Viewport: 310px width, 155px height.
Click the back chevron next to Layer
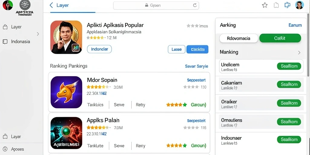click(x=51, y=5)
